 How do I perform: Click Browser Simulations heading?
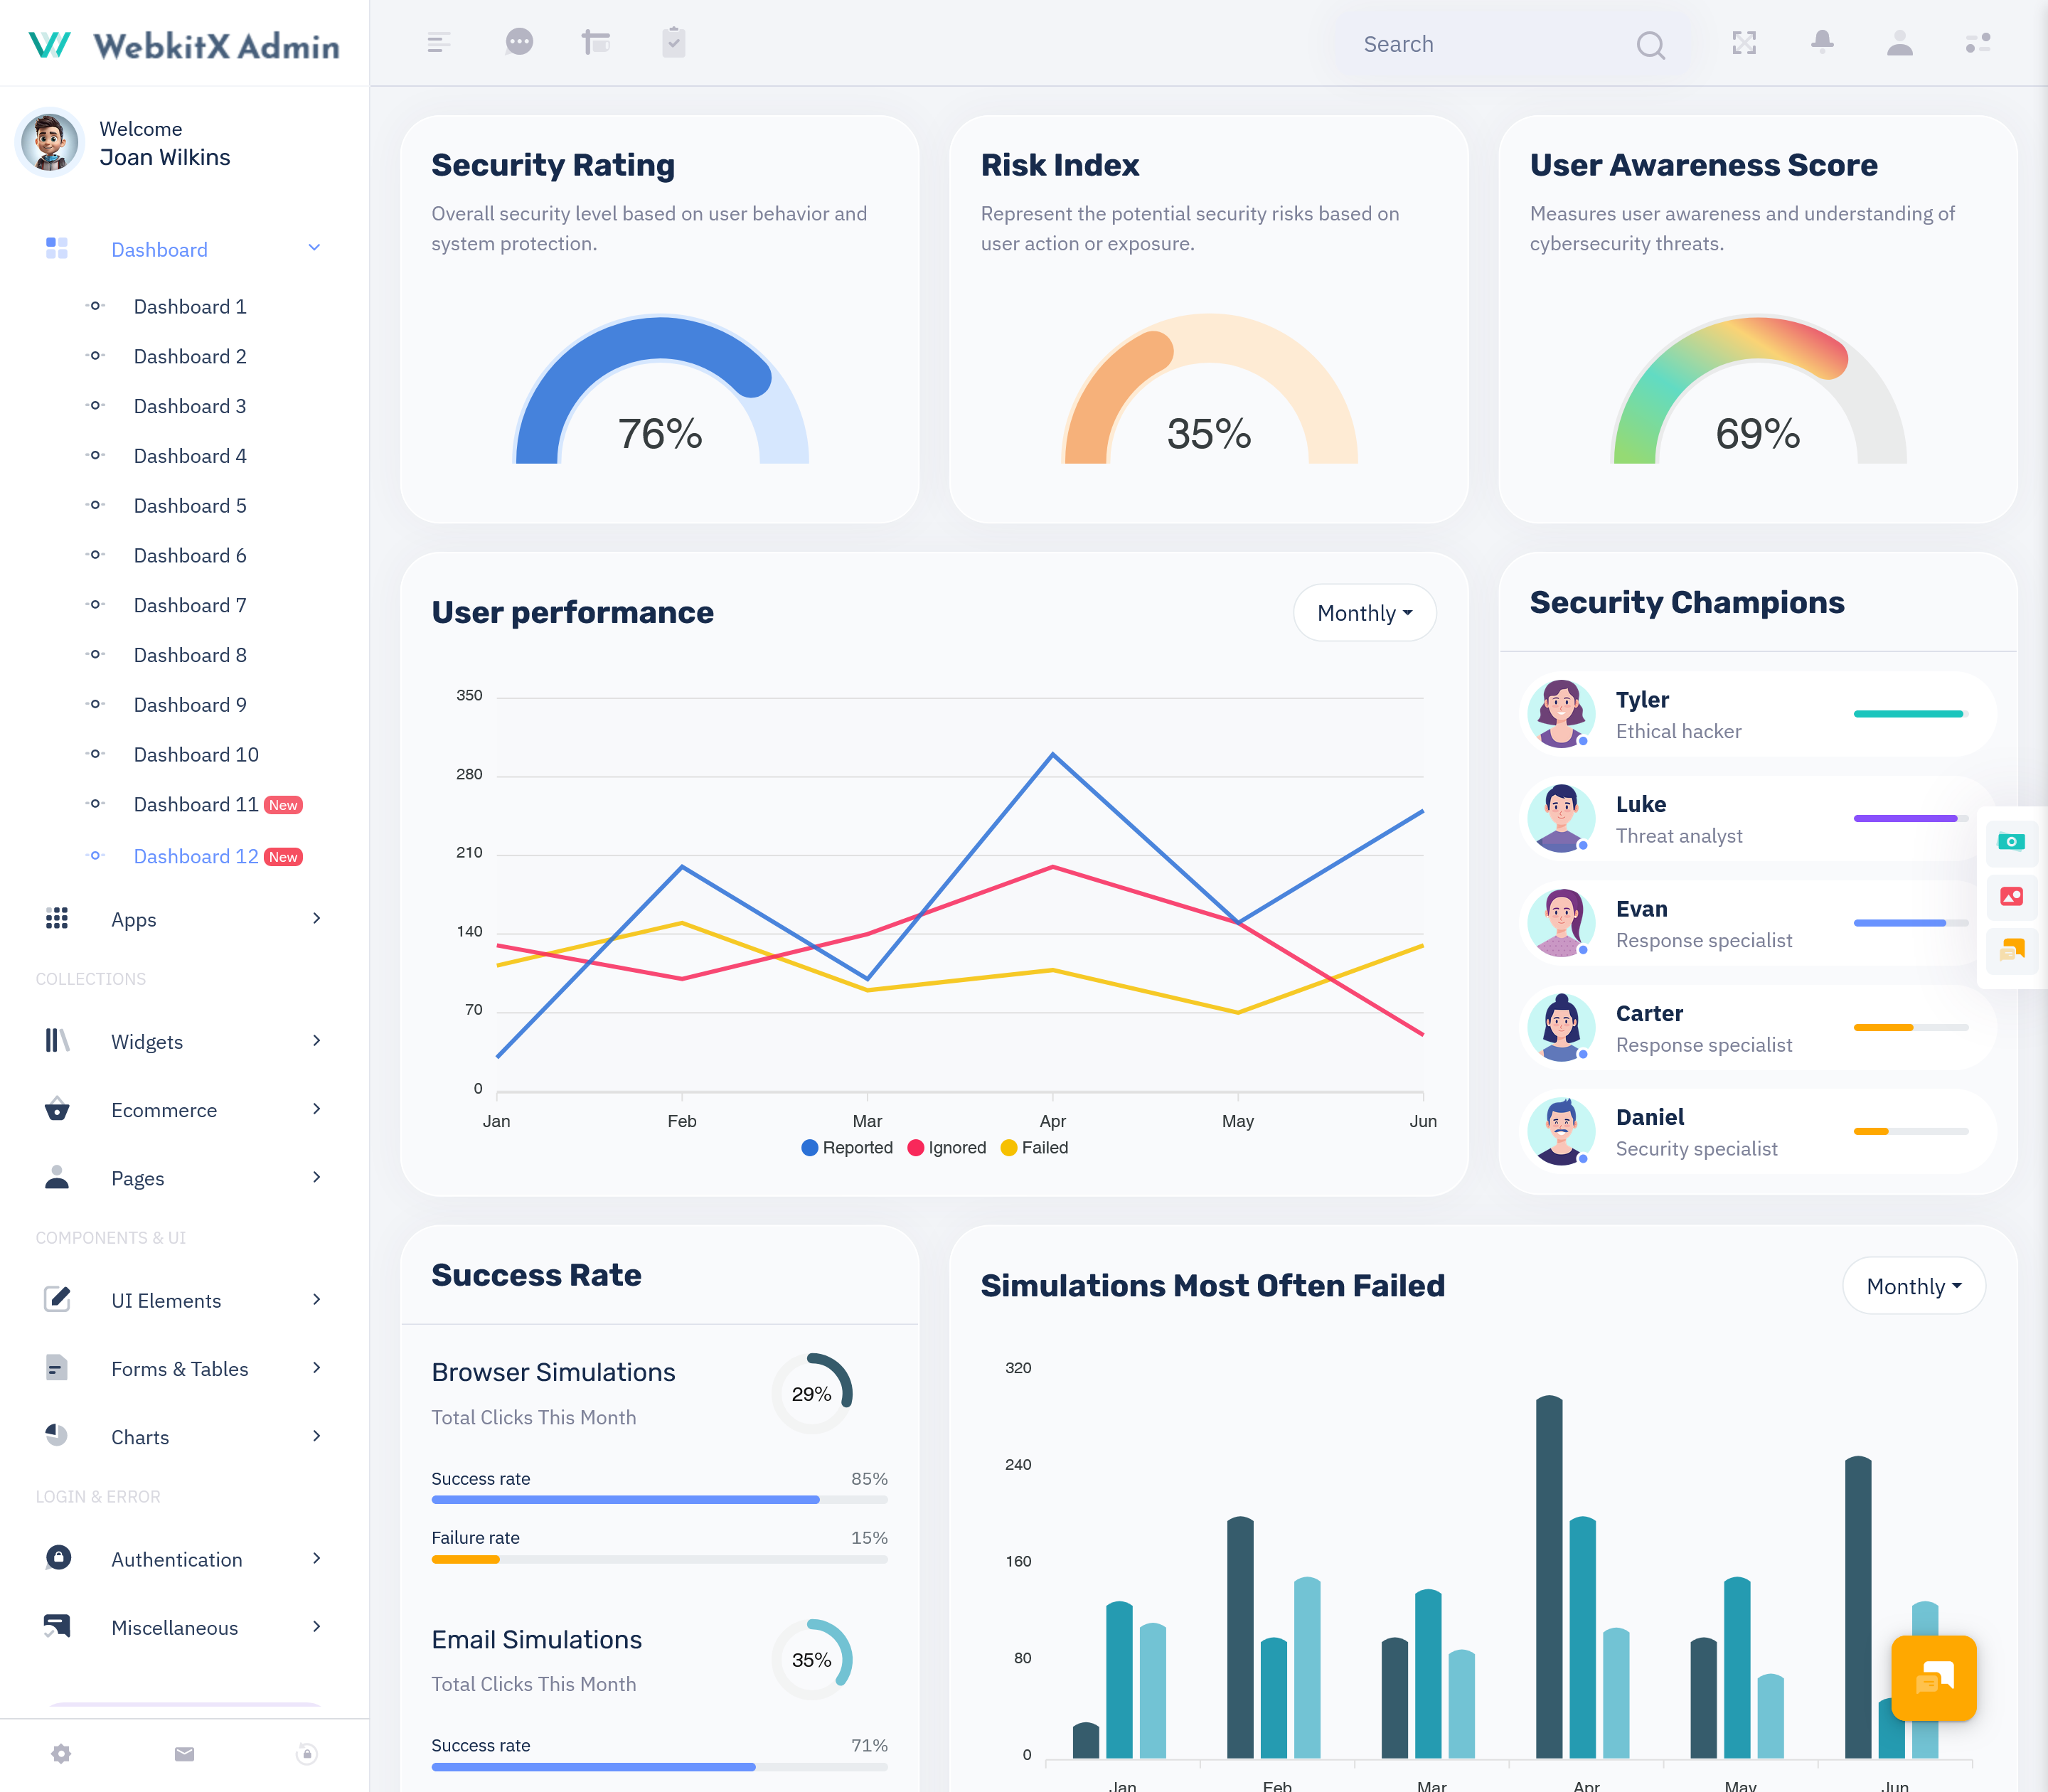[553, 1372]
